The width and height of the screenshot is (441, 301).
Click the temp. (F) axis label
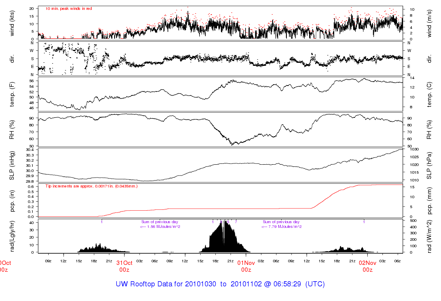12,94
